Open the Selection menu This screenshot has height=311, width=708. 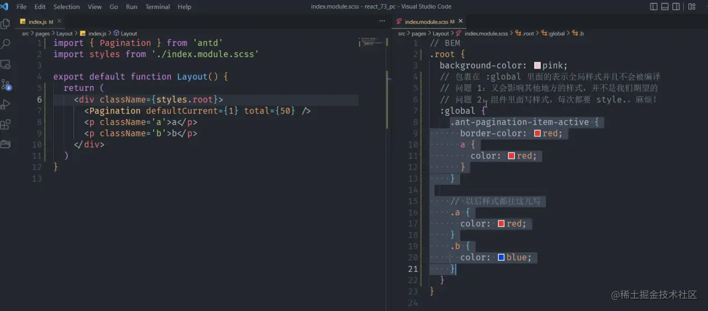tap(67, 6)
